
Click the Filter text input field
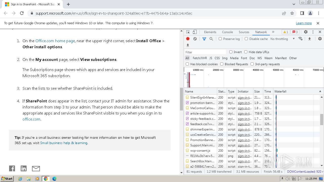[205, 52]
